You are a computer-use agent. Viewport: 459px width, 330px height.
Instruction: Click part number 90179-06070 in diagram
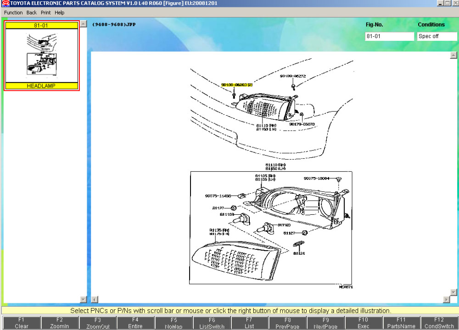(x=302, y=124)
